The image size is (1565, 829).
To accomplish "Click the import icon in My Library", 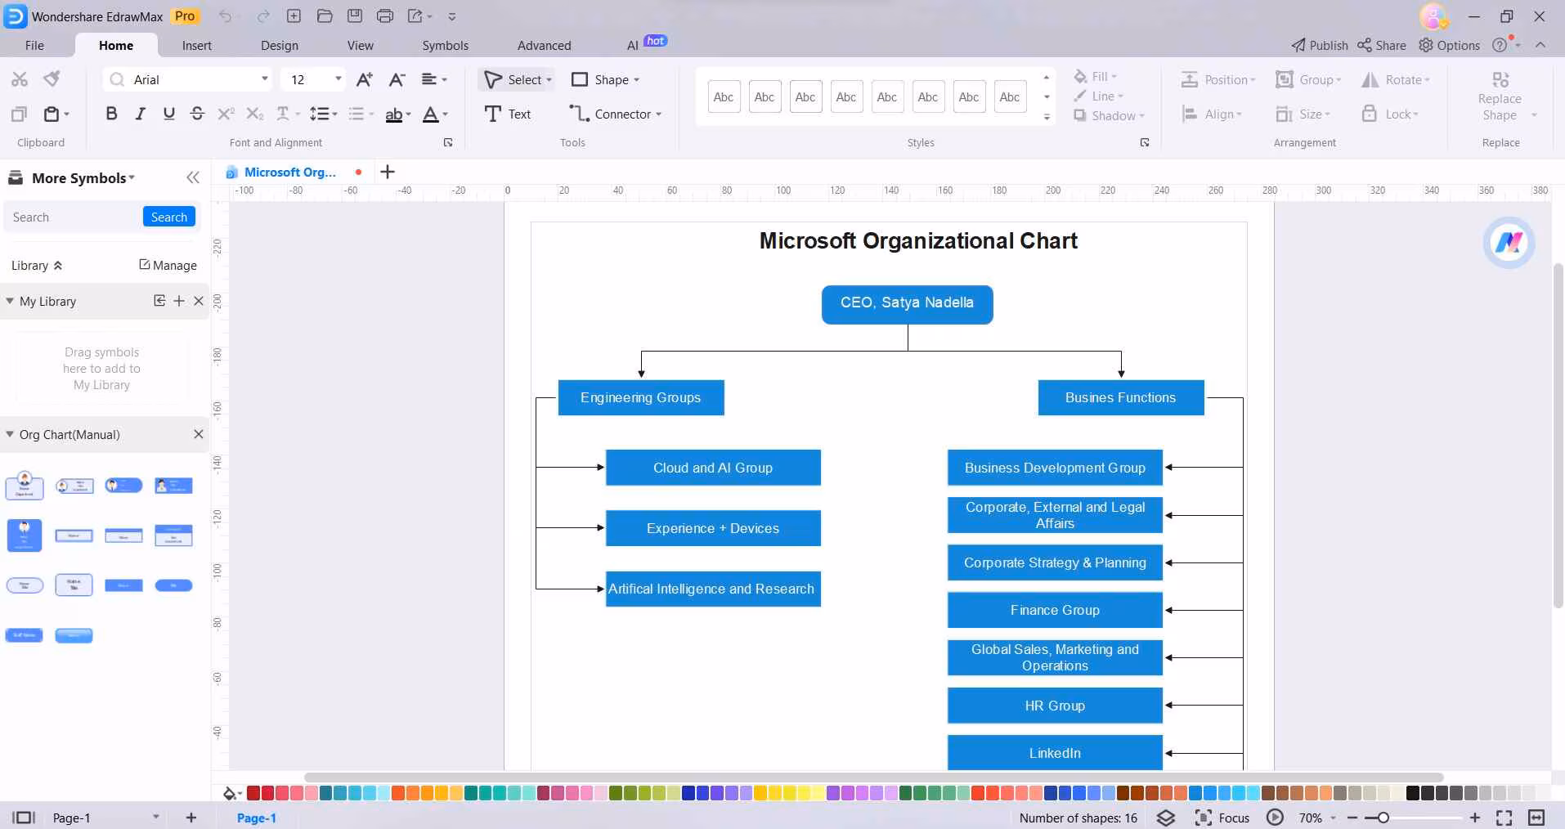I will [x=159, y=301].
